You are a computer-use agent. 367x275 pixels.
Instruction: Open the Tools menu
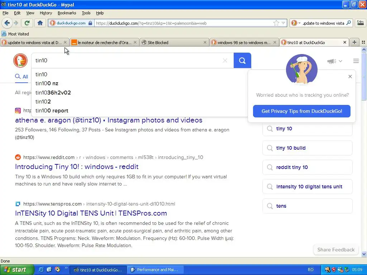[x=86, y=13]
